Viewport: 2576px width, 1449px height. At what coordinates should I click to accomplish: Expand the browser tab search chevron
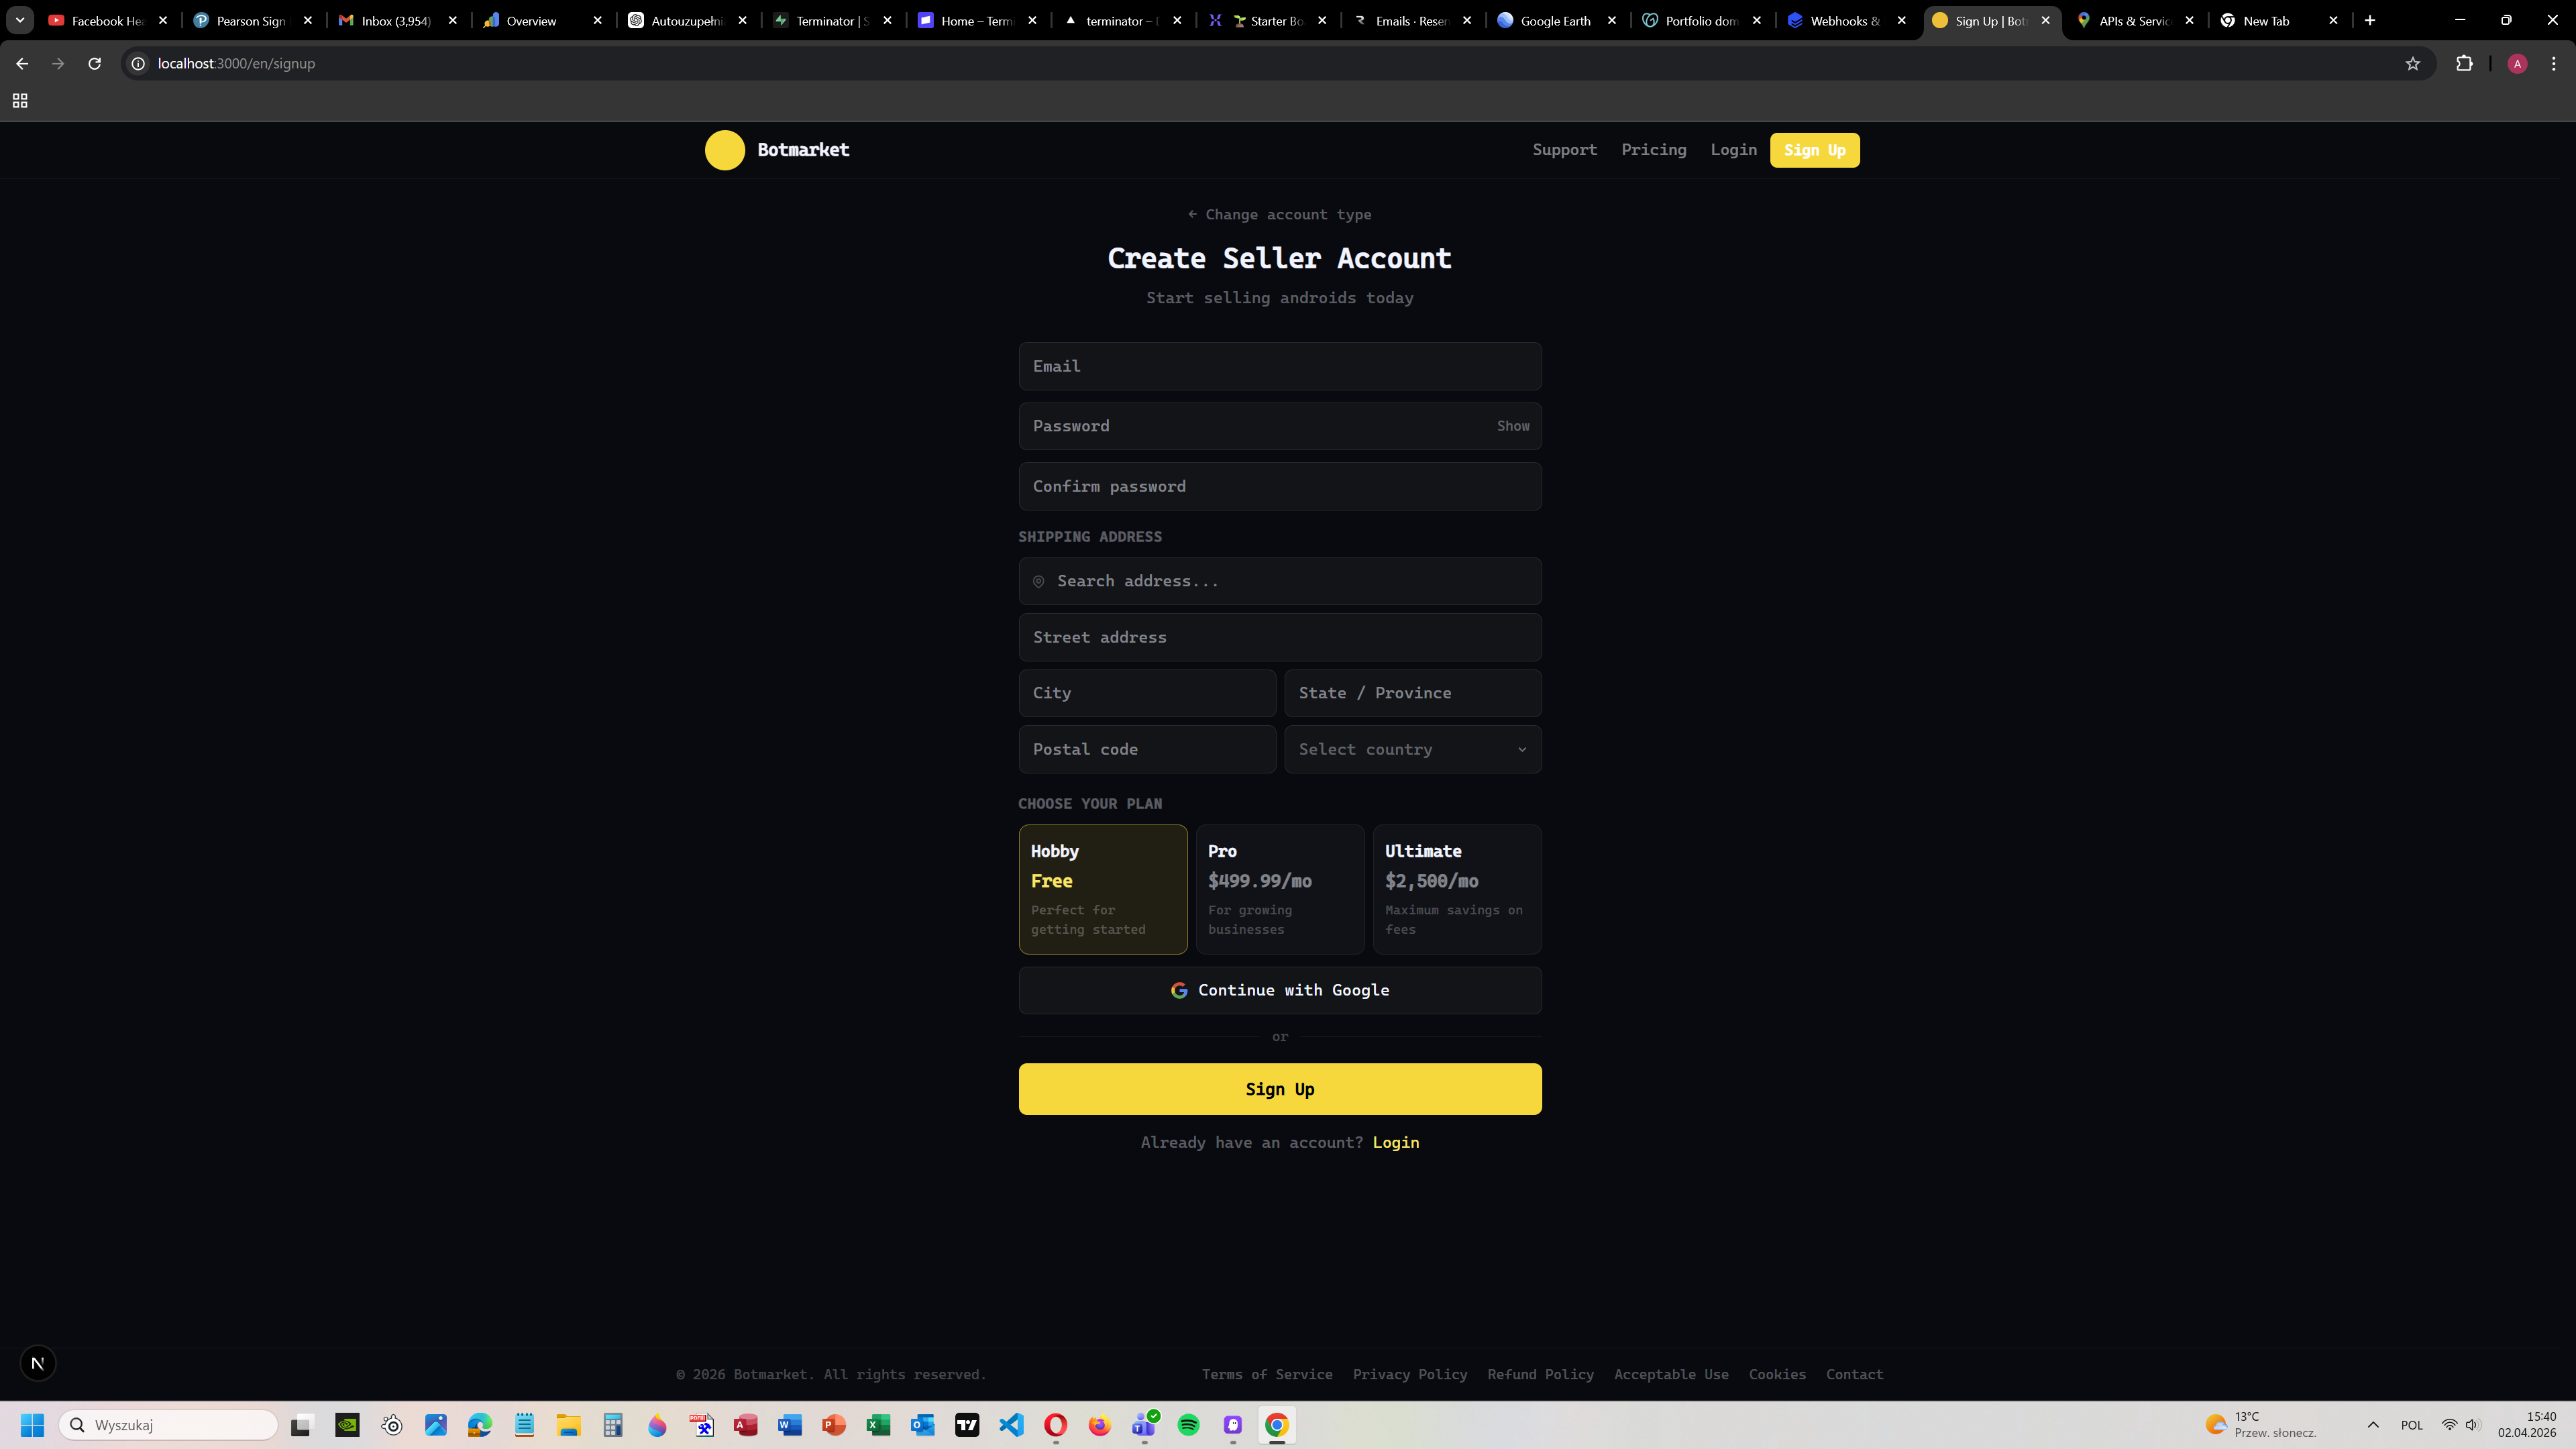click(x=20, y=20)
